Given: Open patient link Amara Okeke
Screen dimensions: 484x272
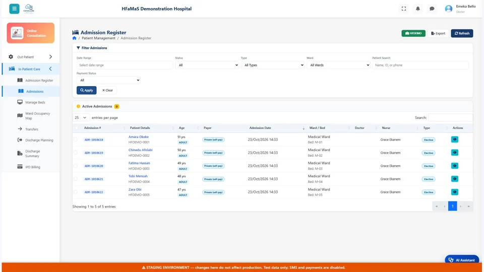Looking at the screenshot, I should [139, 137].
